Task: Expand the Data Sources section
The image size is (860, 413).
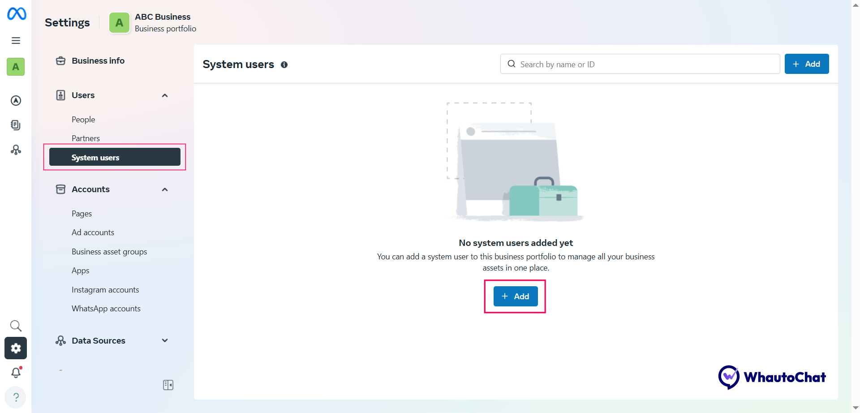Action: click(165, 341)
